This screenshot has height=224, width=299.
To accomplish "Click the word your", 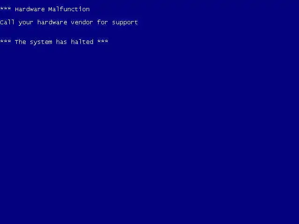I will 26,23.
